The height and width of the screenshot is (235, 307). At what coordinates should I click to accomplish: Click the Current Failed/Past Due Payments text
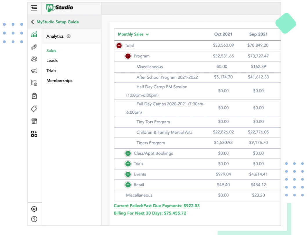tap(157, 206)
